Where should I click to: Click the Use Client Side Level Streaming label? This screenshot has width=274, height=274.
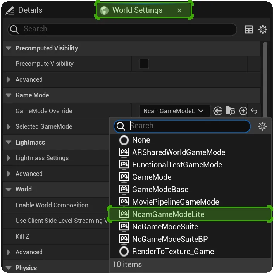pos(62,221)
